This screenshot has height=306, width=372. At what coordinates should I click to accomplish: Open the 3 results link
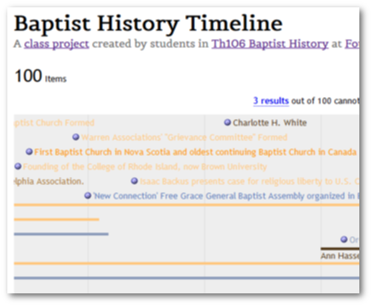point(271,101)
